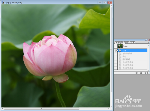
Task: Switch to the 工具 tab
Action: (133, 42)
